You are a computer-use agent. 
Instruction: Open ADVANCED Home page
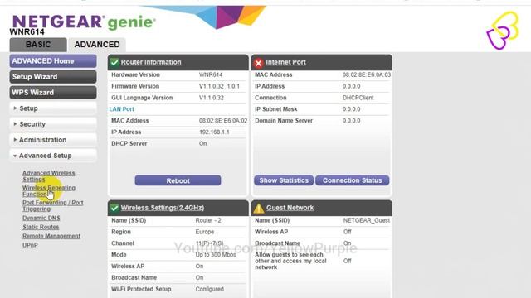(x=53, y=61)
